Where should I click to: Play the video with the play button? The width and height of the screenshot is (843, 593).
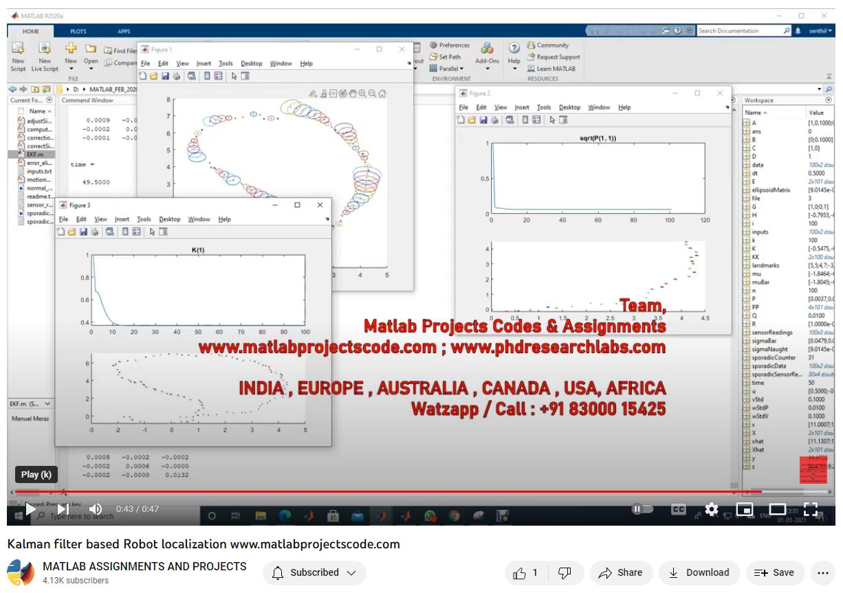point(31,509)
